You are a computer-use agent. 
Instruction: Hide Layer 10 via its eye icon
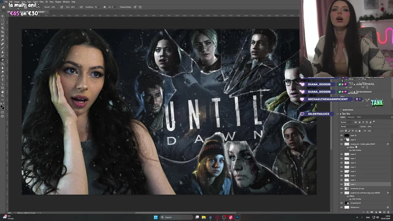pos(341,135)
